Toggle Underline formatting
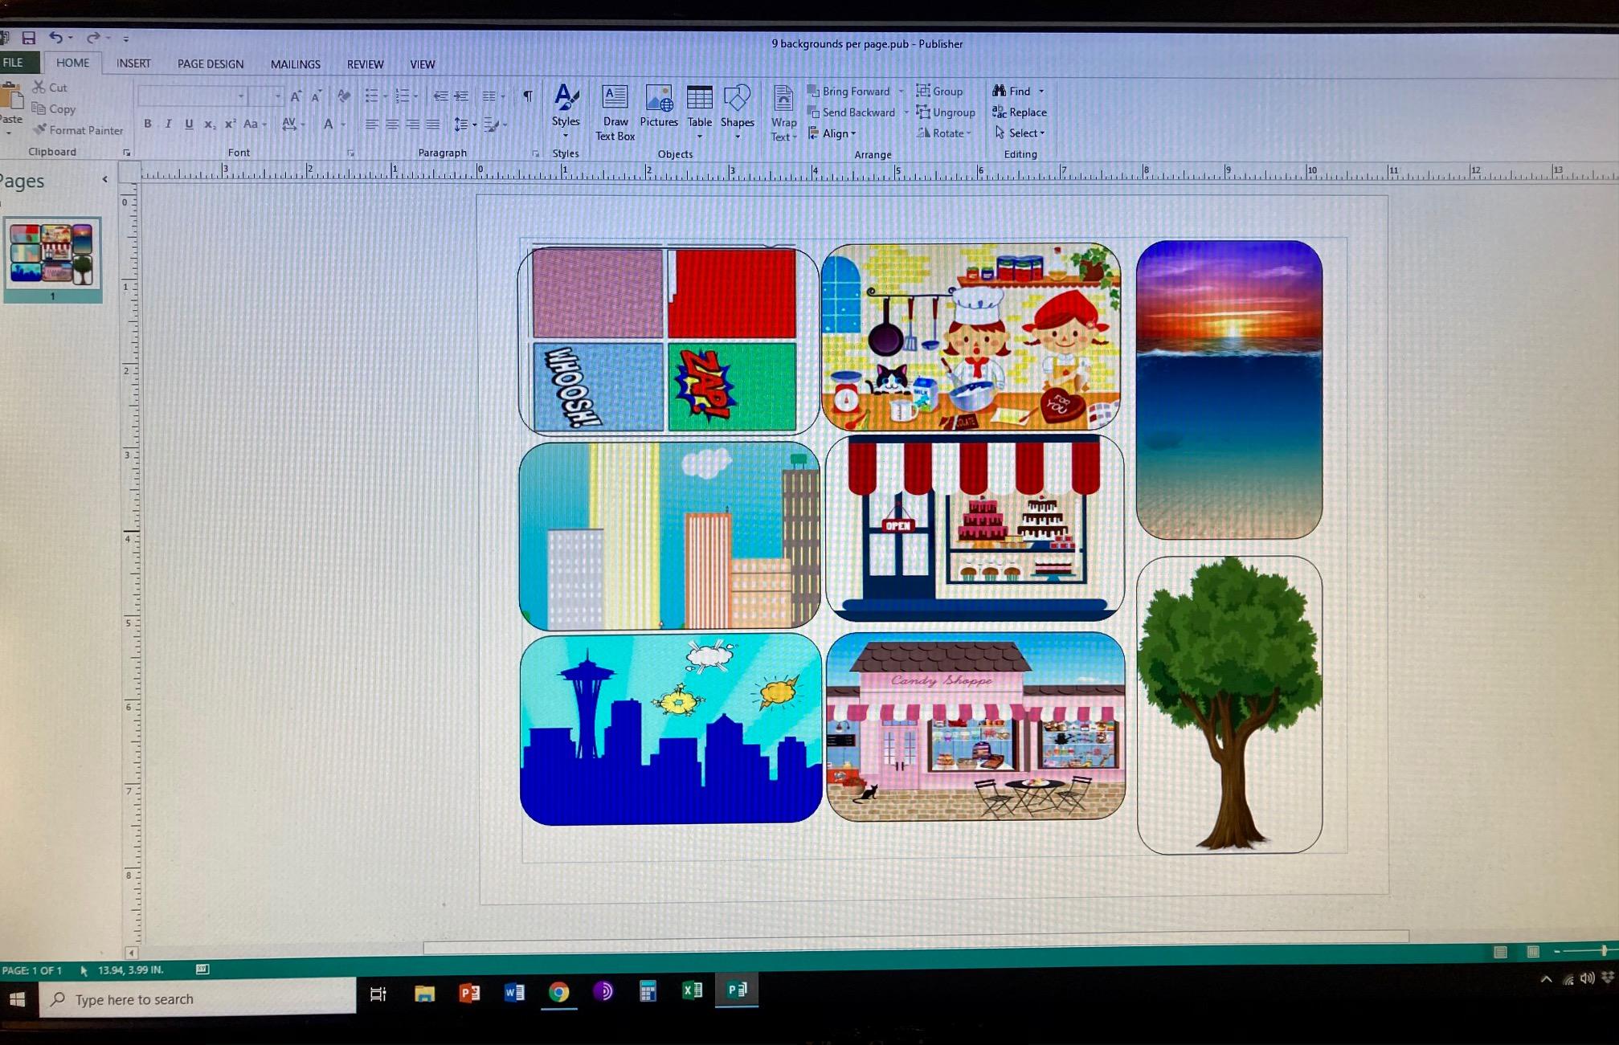The image size is (1619, 1045). click(x=189, y=124)
